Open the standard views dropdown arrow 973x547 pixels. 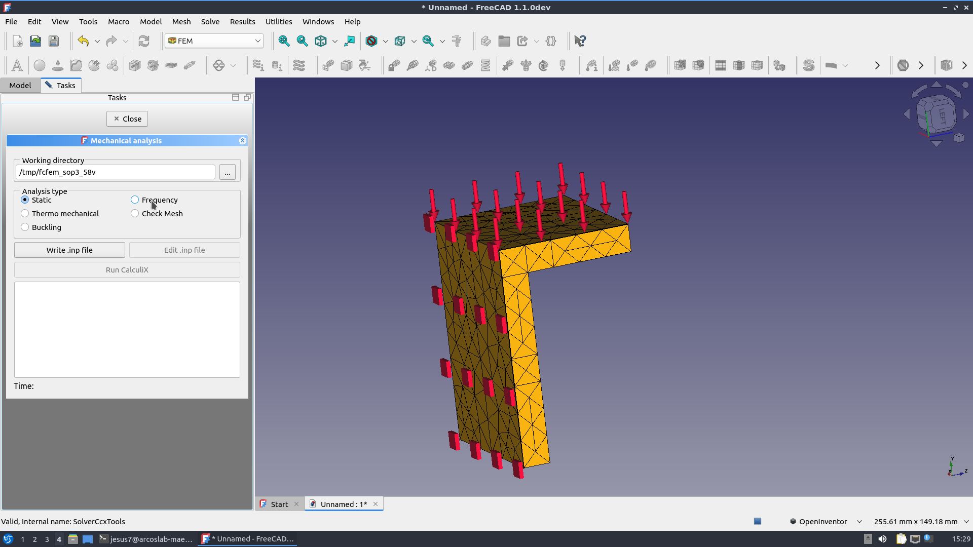pyautogui.click(x=334, y=41)
